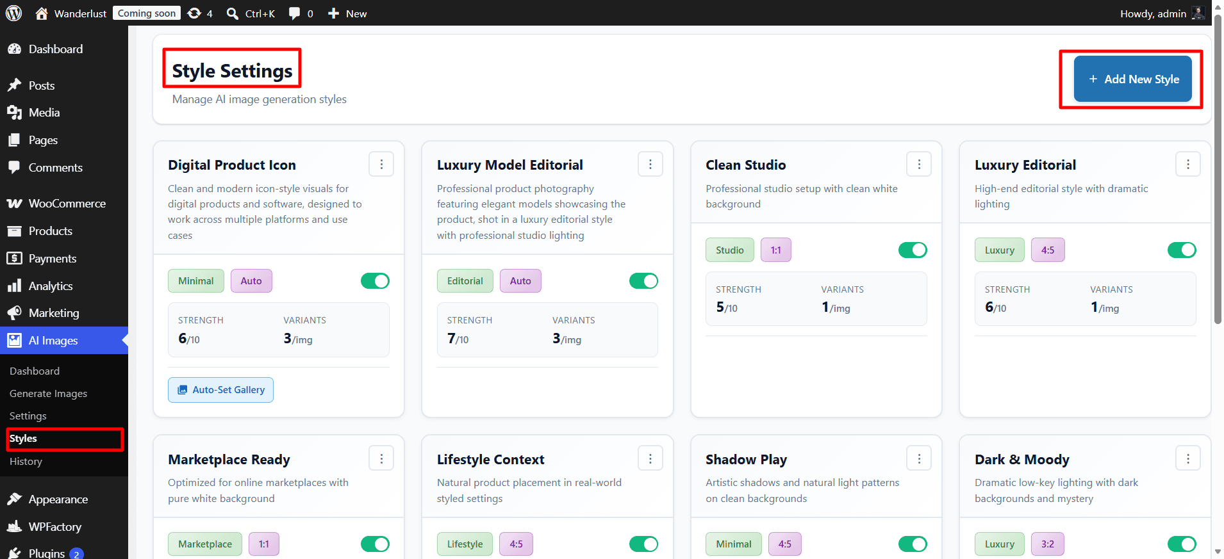Click the Pages icon in sidebar
Image resolution: width=1224 pixels, height=559 pixels.
click(14, 140)
